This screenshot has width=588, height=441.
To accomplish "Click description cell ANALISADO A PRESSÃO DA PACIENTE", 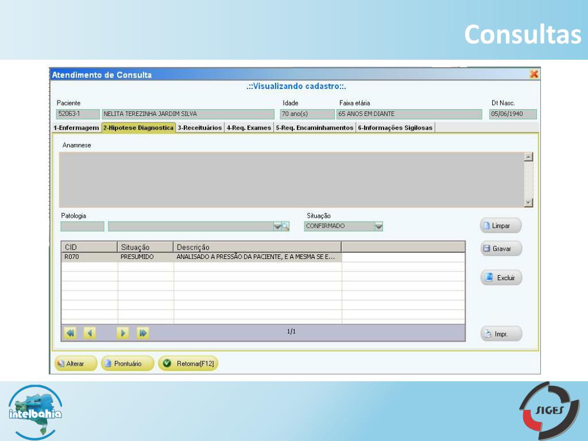I will (x=258, y=257).
